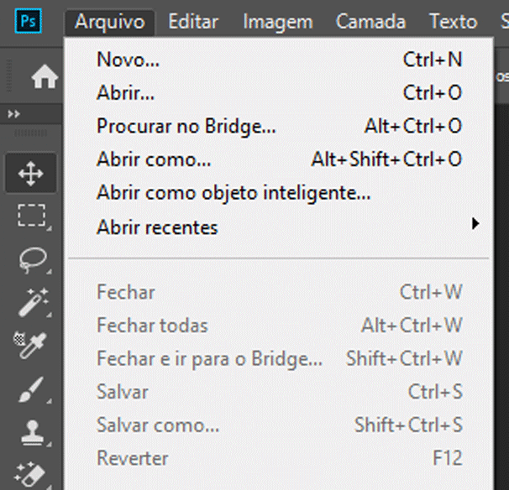Select the Brush tool
This screenshot has height=490, width=509.
pos(31,388)
